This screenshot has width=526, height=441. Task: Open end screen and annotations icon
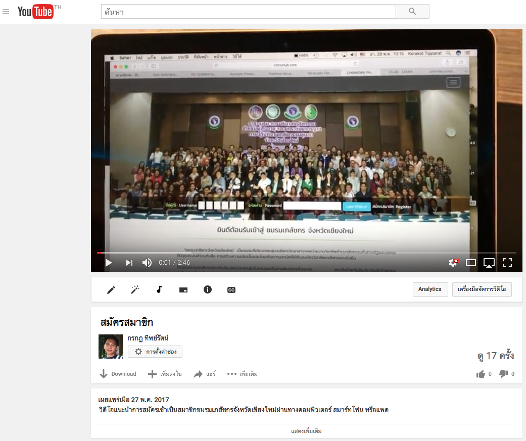(183, 290)
